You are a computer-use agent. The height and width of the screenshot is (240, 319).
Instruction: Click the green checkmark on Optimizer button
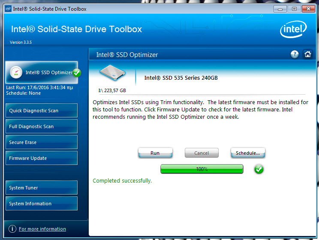tap(77, 73)
